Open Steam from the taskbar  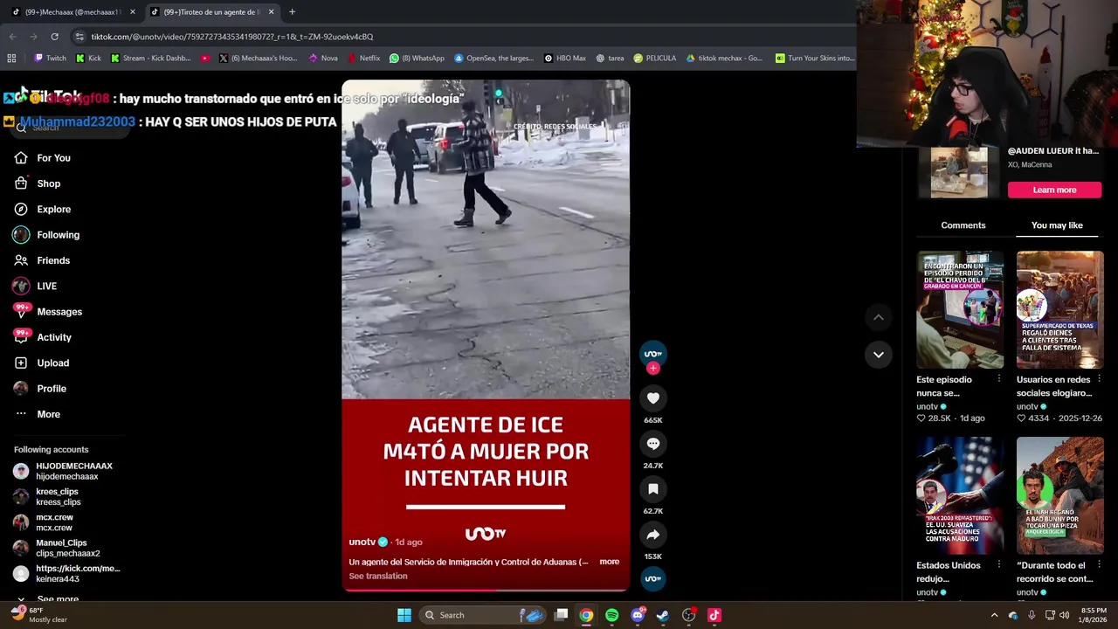(x=663, y=615)
